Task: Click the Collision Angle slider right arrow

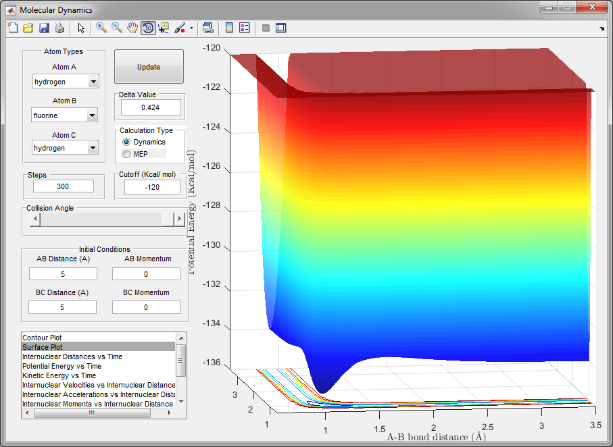Action: [179, 219]
